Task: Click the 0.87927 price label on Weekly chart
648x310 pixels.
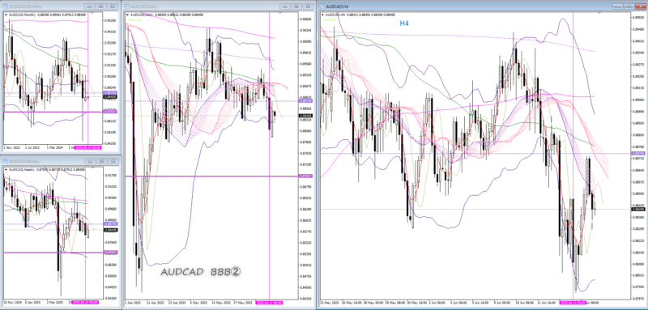Action: [111, 253]
